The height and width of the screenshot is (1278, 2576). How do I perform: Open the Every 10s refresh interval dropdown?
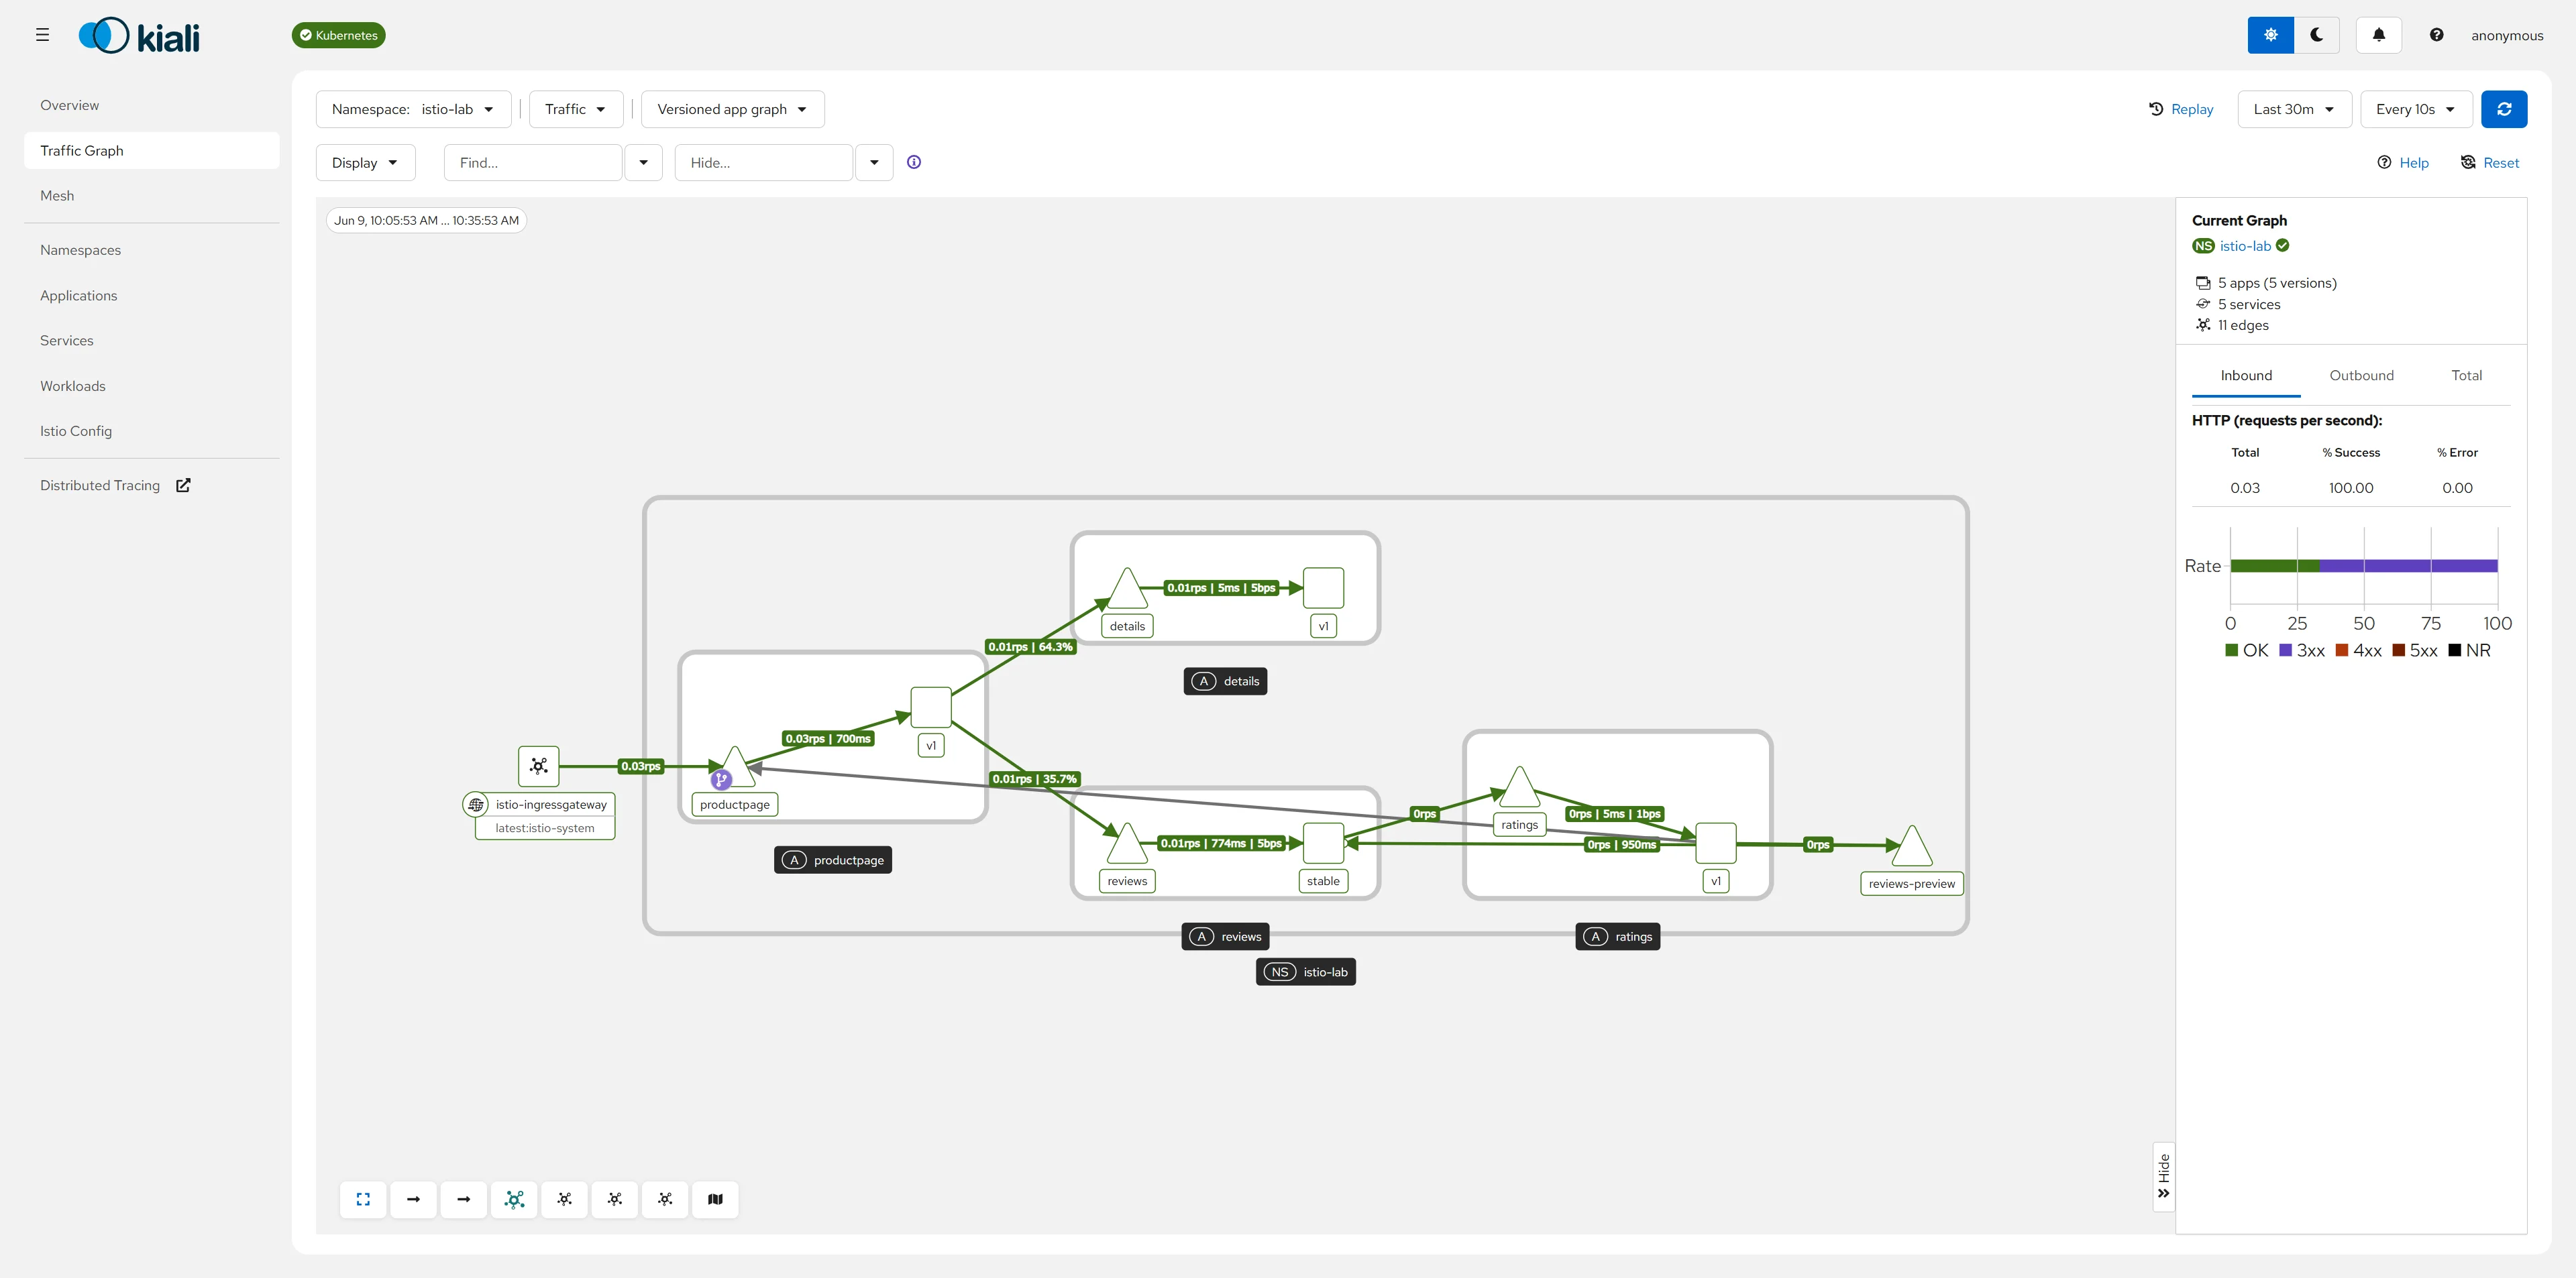[2416, 109]
